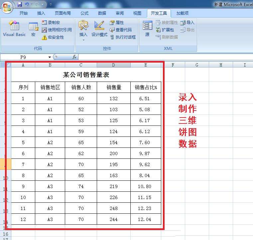Select the 开发工具 tab

(159, 13)
